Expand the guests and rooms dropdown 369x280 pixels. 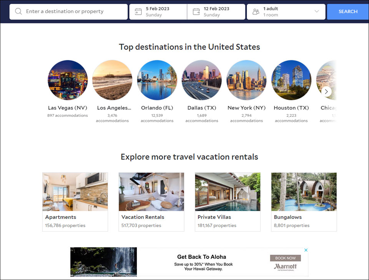pyautogui.click(x=317, y=12)
